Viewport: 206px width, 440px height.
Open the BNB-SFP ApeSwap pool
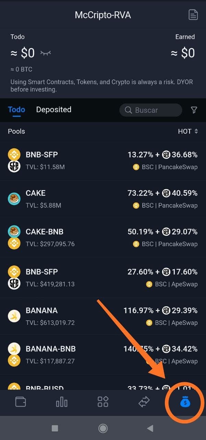point(103,277)
